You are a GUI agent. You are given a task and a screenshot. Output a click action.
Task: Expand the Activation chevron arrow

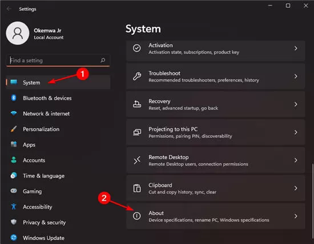click(x=296, y=49)
